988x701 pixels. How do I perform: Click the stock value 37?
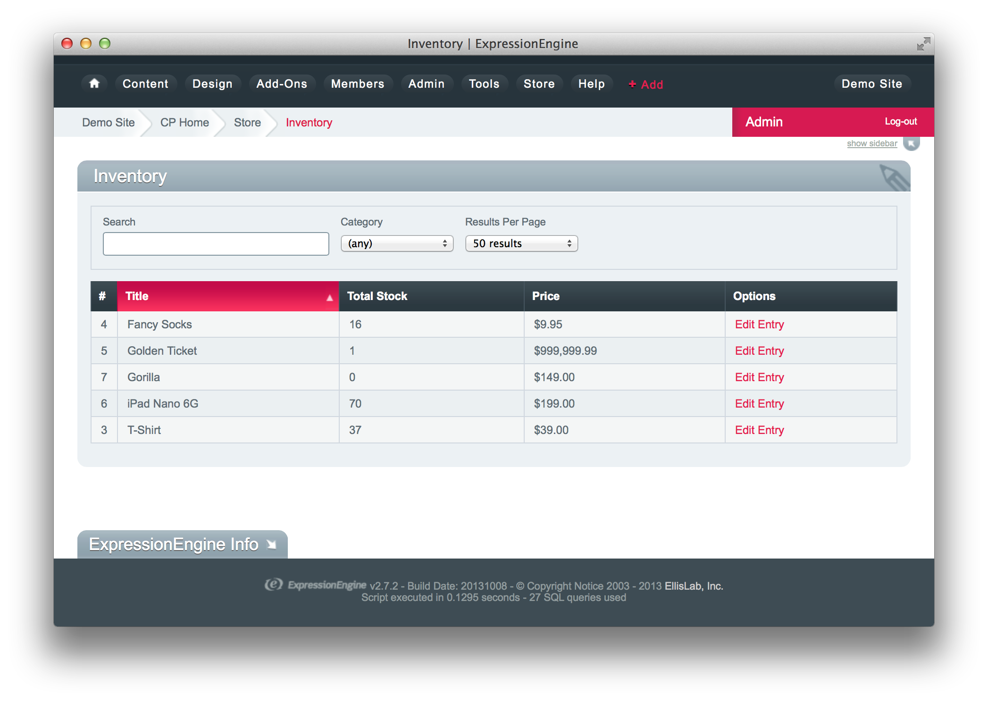point(355,430)
